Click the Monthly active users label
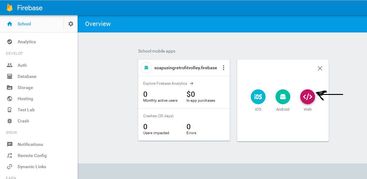The image size is (367, 179). pyautogui.click(x=160, y=100)
